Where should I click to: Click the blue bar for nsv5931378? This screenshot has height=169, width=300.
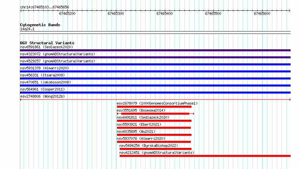(x=155, y=71)
